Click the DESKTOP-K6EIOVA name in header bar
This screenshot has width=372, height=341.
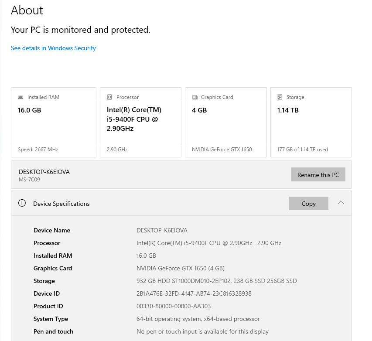point(44,172)
